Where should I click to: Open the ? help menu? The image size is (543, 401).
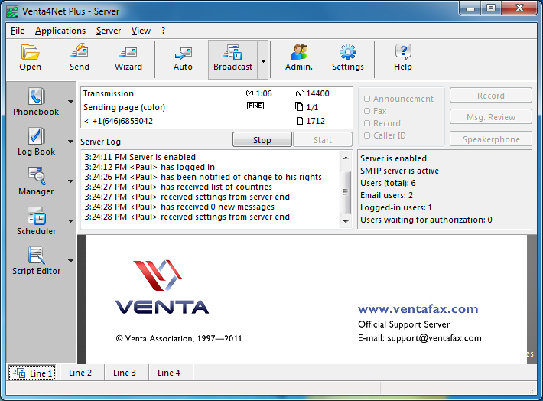pos(164,31)
